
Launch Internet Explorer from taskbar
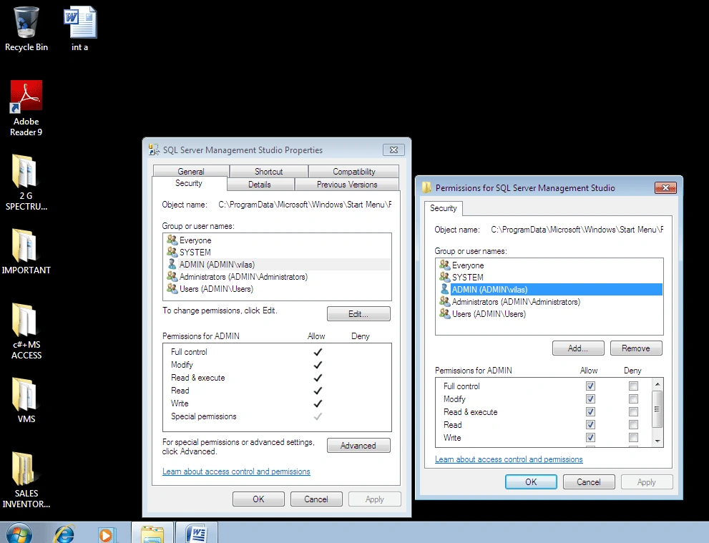point(64,534)
